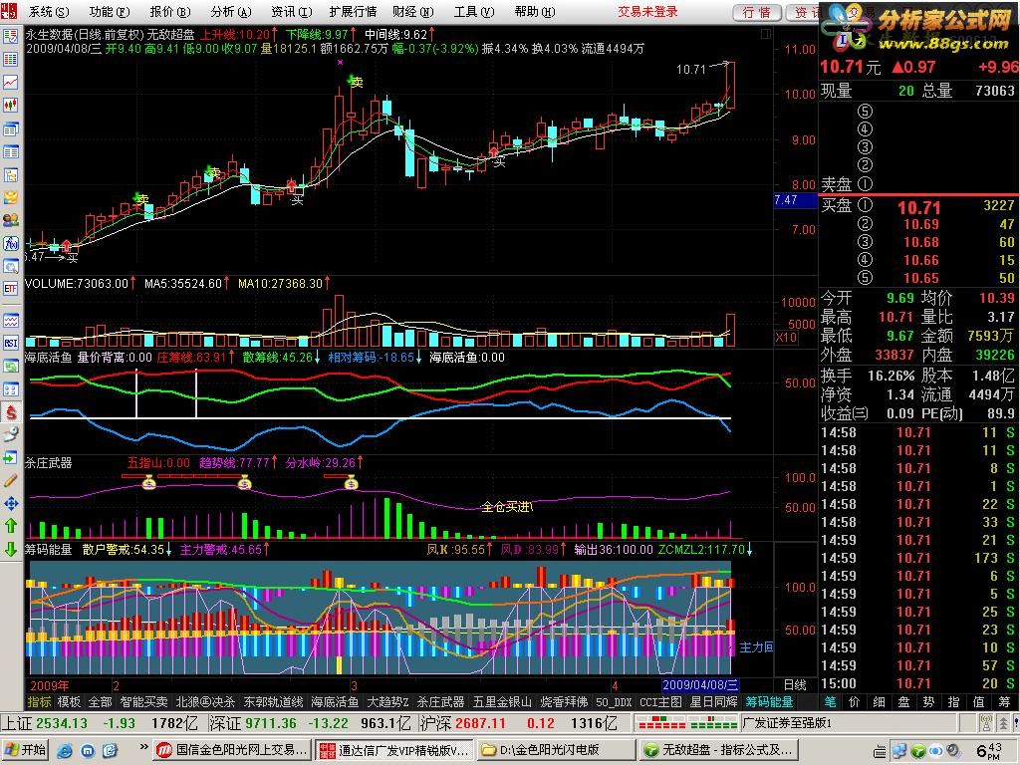Viewport: 1020px width, 765px height.
Task: Select the 笔 tab in quote panel
Action: (x=830, y=702)
